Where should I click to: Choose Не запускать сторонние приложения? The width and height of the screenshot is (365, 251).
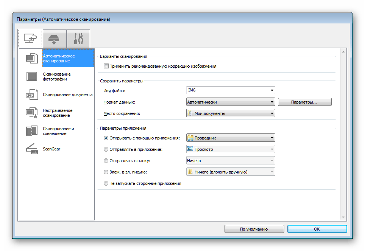pos(106,183)
